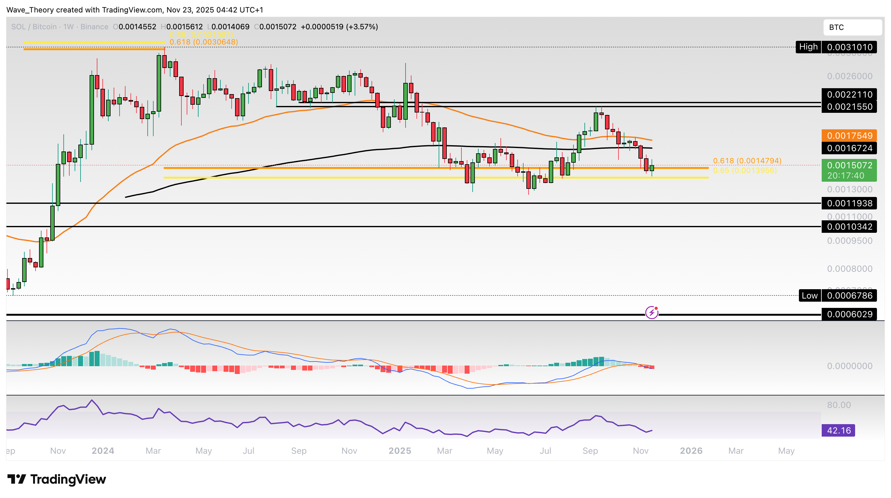This screenshot has height=498, width=891.
Task: Open the SOL / Bitcoin symbol name
Action: pyautogui.click(x=33, y=26)
